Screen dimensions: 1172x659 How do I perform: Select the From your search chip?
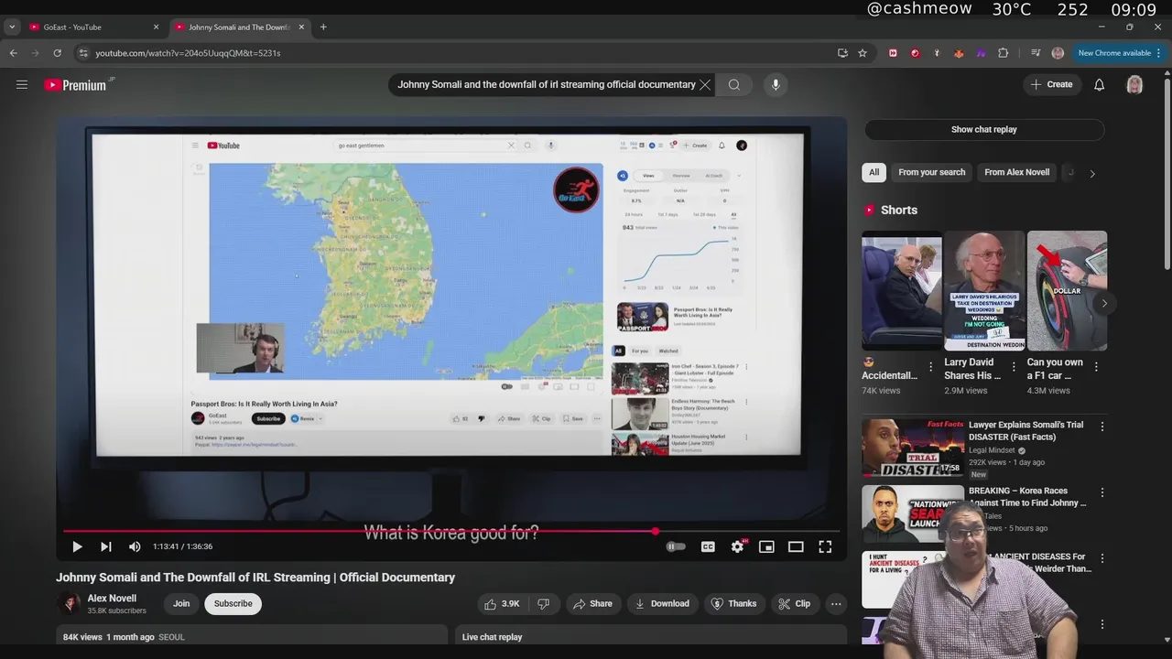pos(932,172)
